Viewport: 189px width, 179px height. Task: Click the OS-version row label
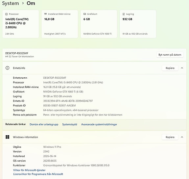tap(19, 161)
